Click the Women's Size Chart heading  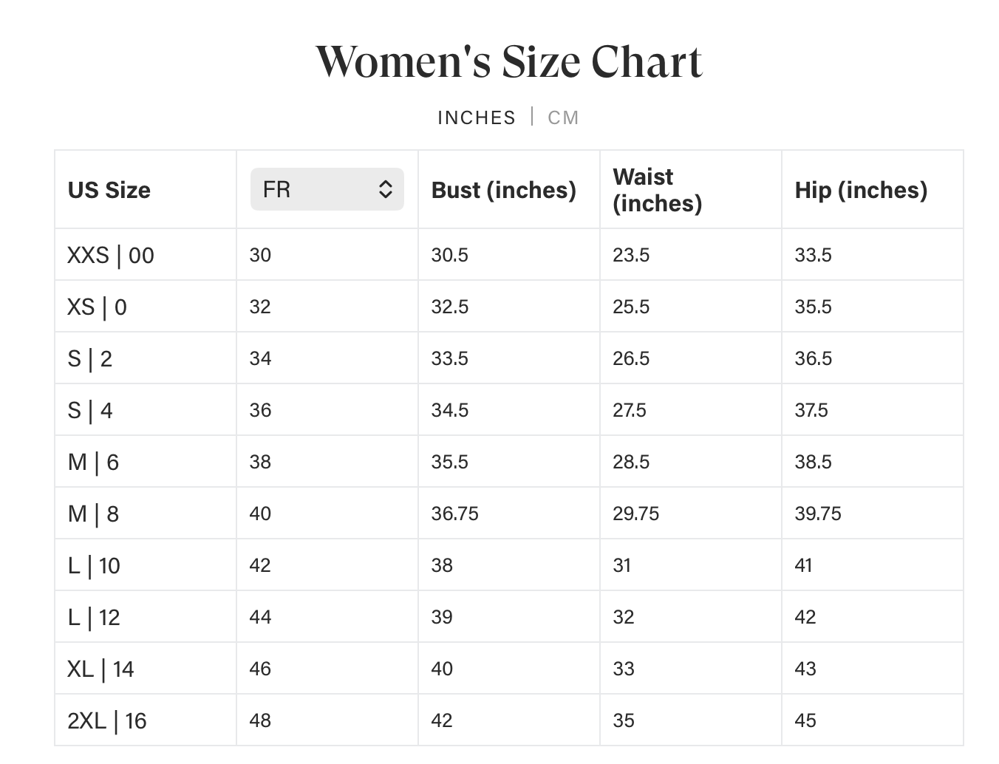(x=509, y=61)
